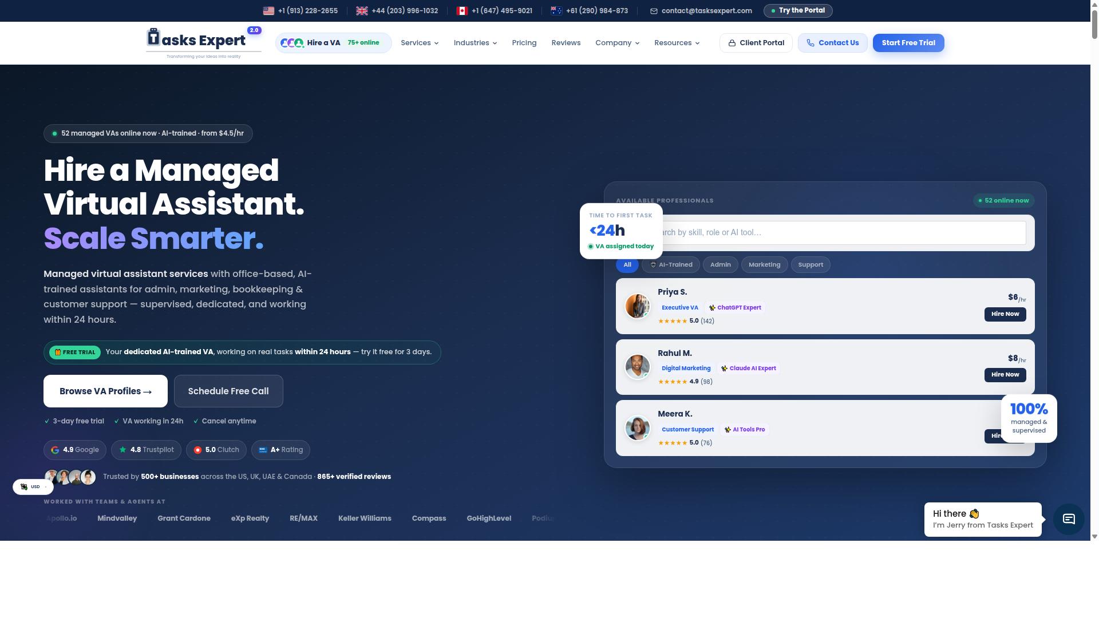The width and height of the screenshot is (1099, 618).
Task: Hire Now for Rahul M.
Action: pyautogui.click(x=1005, y=375)
